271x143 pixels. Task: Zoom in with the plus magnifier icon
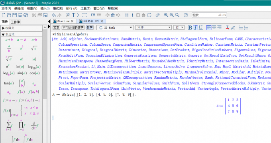pos(166,15)
